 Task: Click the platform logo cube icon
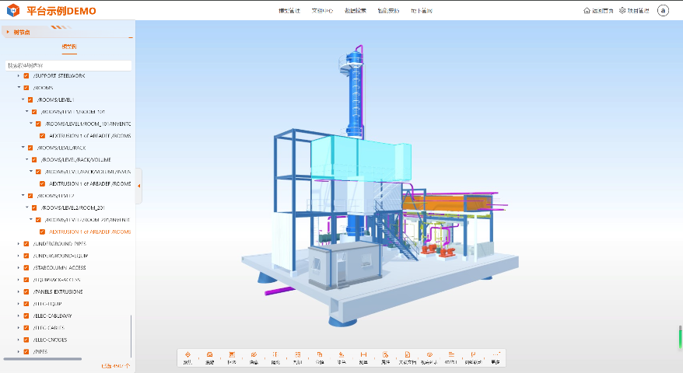point(12,11)
